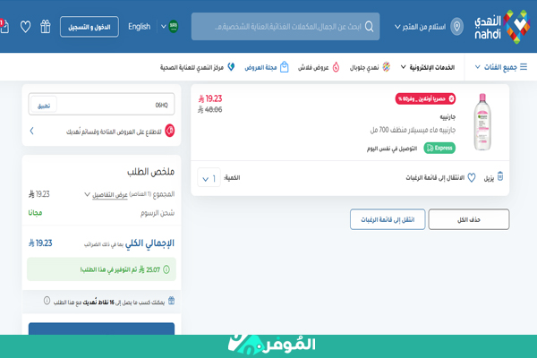Expand الخدمات الإلكترونية services menu

(x=428, y=67)
